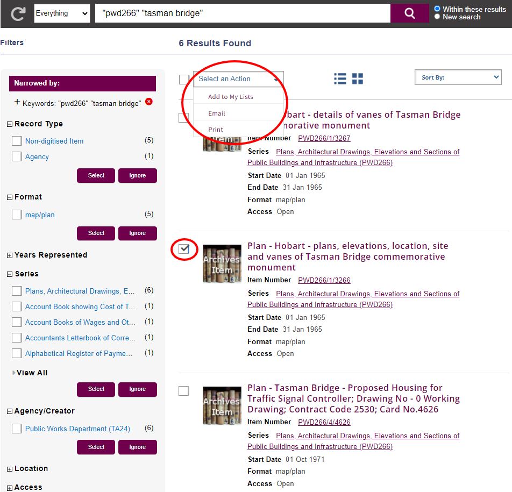The width and height of the screenshot is (512, 492).
Task: Select the New search radio button
Action: pos(437,17)
